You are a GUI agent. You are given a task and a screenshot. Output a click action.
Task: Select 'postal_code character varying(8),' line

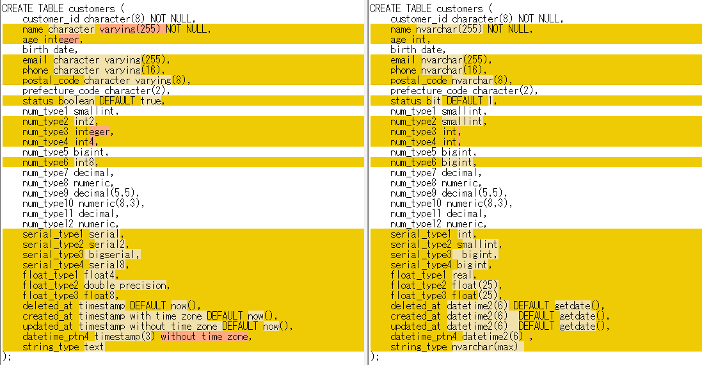[107, 81]
